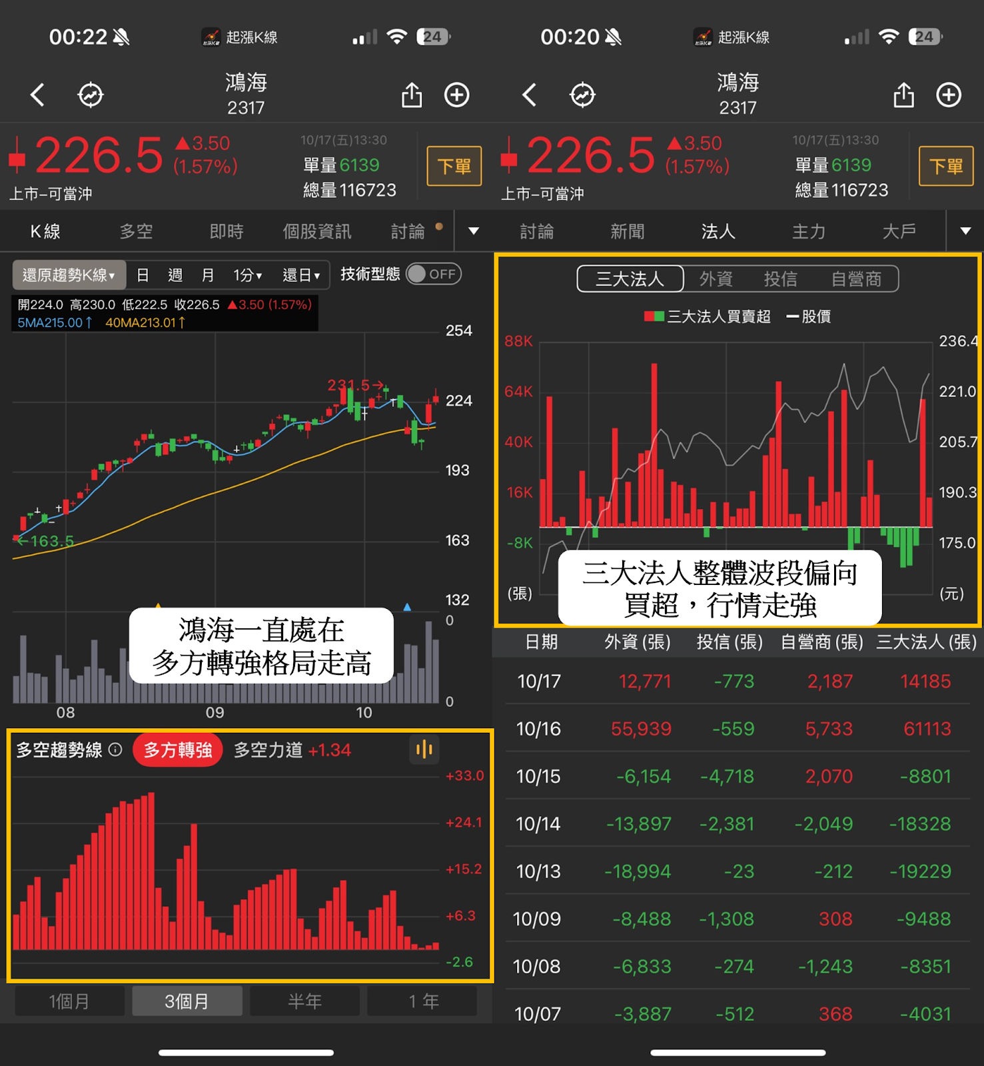Expand tab list arrow on left screen
The image size is (984, 1066).
click(474, 231)
